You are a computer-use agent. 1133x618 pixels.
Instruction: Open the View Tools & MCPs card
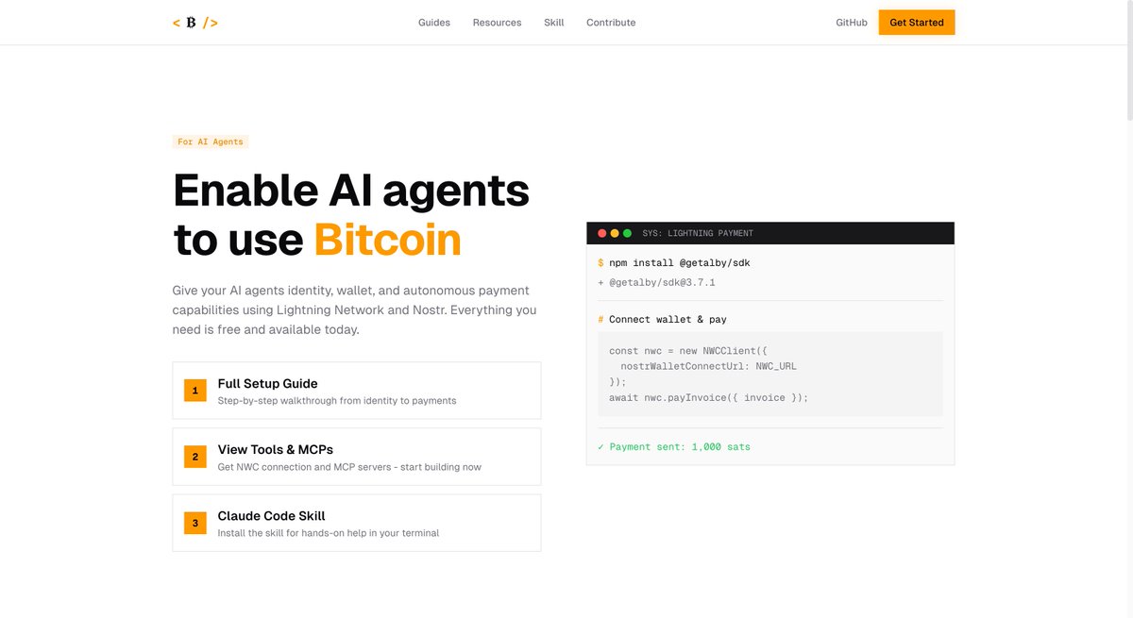(357, 457)
